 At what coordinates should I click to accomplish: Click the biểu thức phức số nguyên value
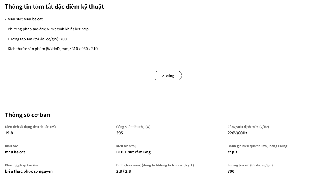pyautogui.click(x=29, y=171)
